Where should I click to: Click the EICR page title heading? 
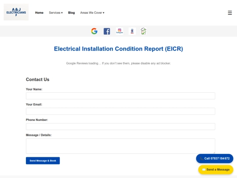pos(118,49)
